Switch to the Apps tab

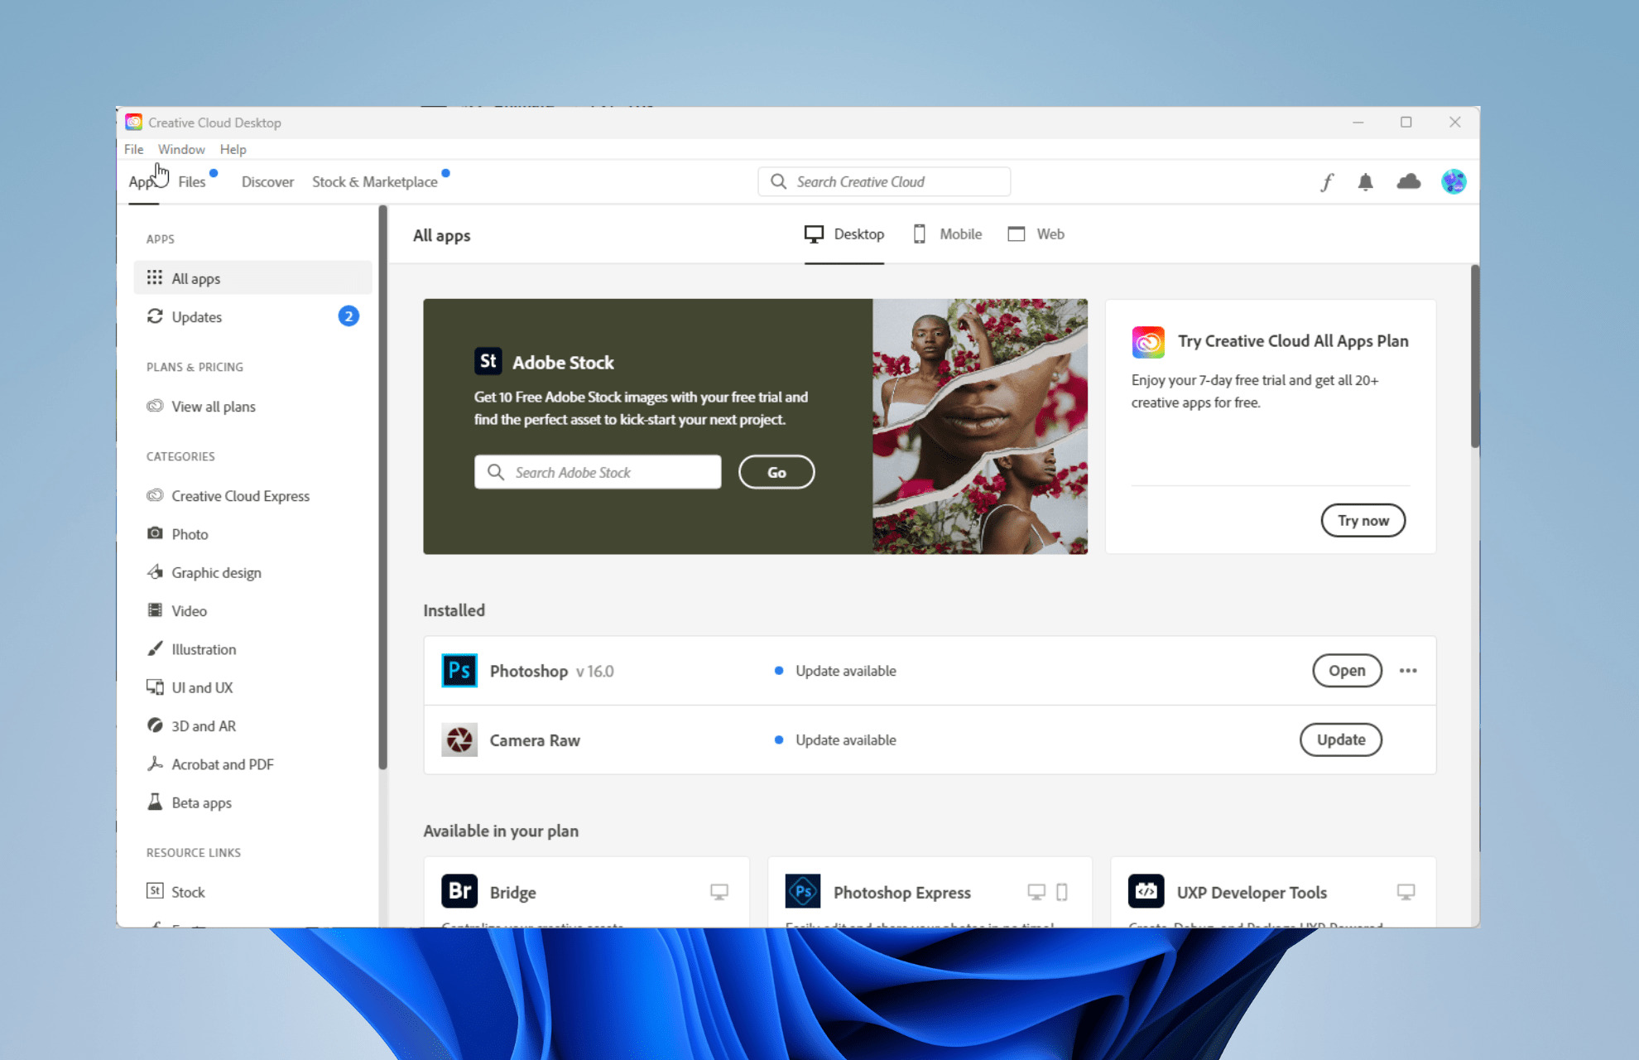(142, 181)
